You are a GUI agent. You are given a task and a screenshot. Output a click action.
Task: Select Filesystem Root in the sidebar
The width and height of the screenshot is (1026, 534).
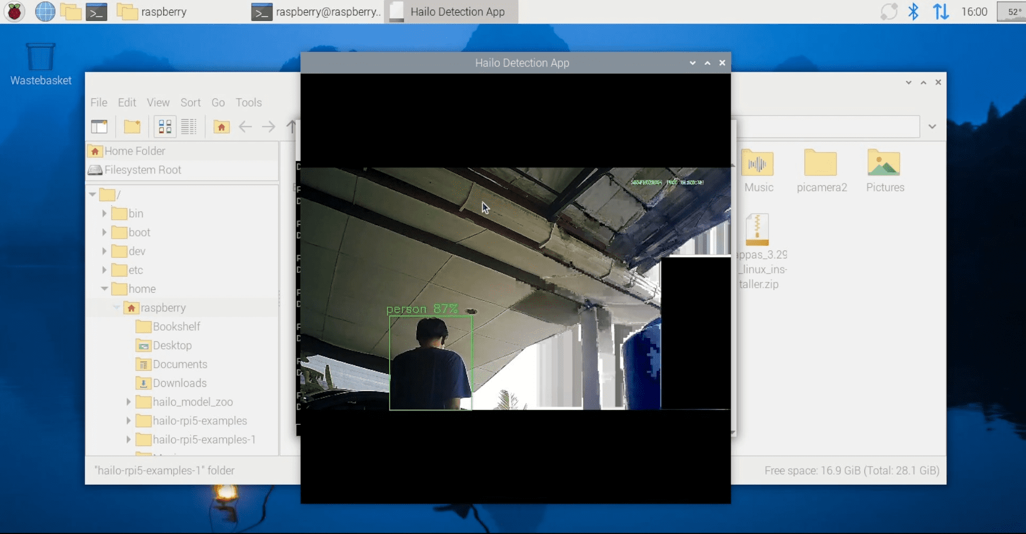coord(142,170)
